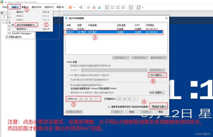Click the 确定 button
Viewport: 213px width, 137px height.
117,112
